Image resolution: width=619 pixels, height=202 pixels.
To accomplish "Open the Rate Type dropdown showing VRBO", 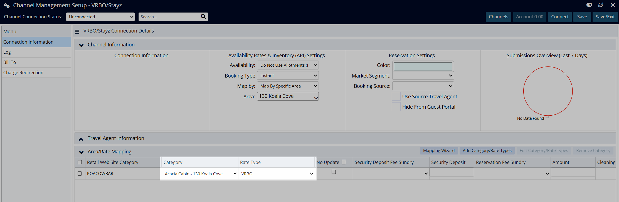I will pos(277,174).
